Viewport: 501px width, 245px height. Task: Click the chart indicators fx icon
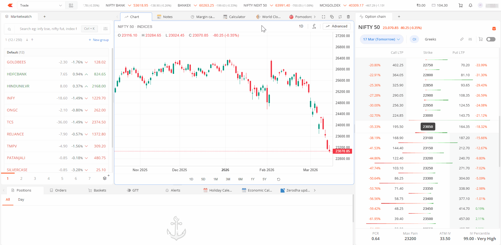(314, 26)
